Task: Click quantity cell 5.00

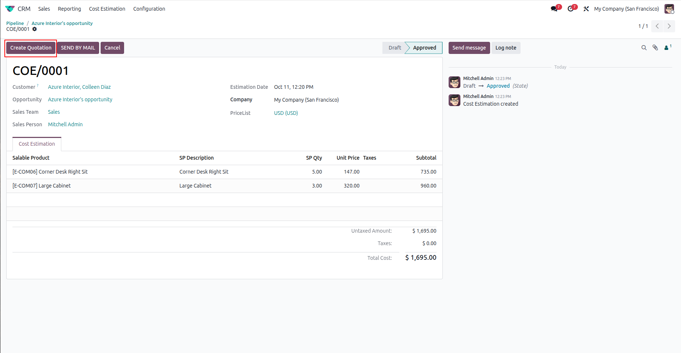Action: [x=317, y=172]
